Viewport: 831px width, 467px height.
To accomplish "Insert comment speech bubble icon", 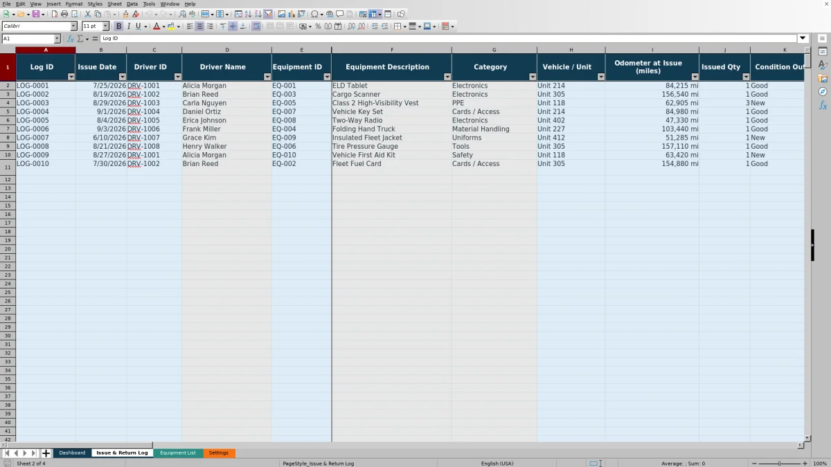I will click(339, 14).
